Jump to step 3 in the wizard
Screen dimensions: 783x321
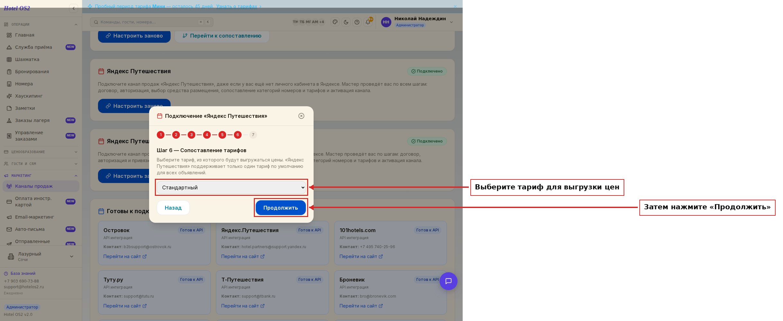[191, 135]
